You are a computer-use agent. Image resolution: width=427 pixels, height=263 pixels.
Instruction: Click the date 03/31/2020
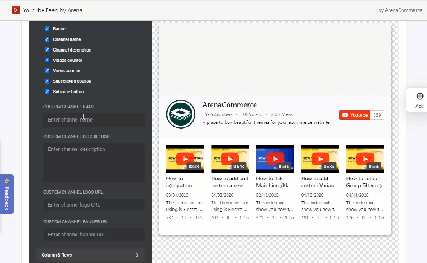pos(177,195)
